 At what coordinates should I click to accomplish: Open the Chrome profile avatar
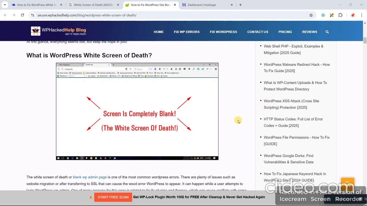(353, 15)
